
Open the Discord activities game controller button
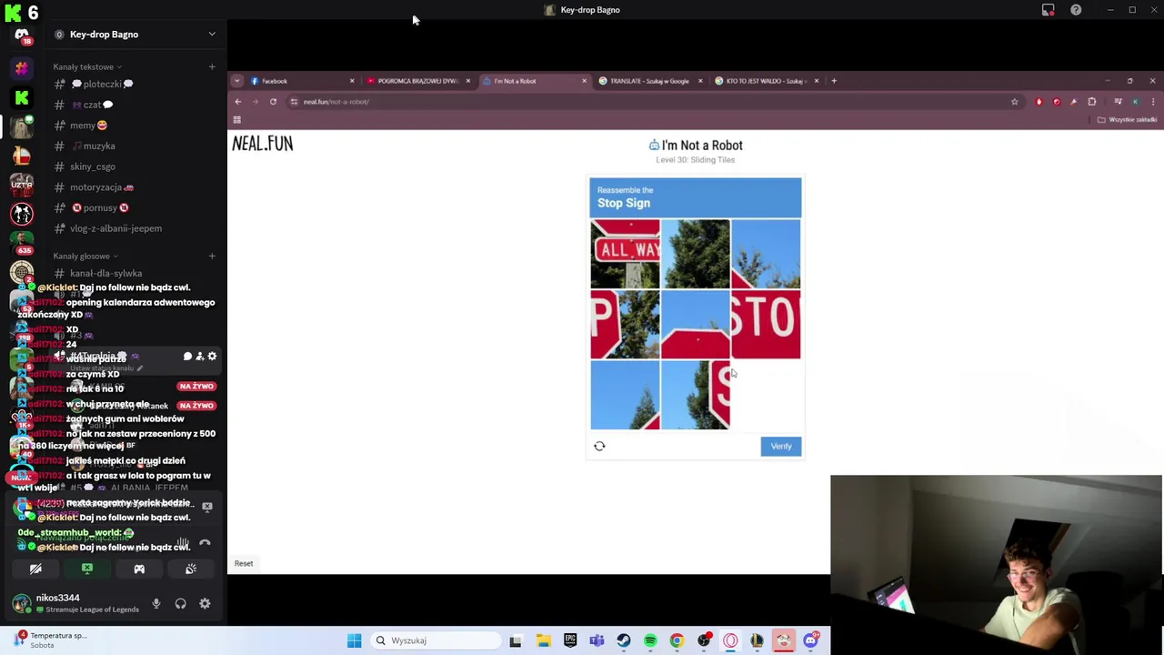(x=139, y=569)
